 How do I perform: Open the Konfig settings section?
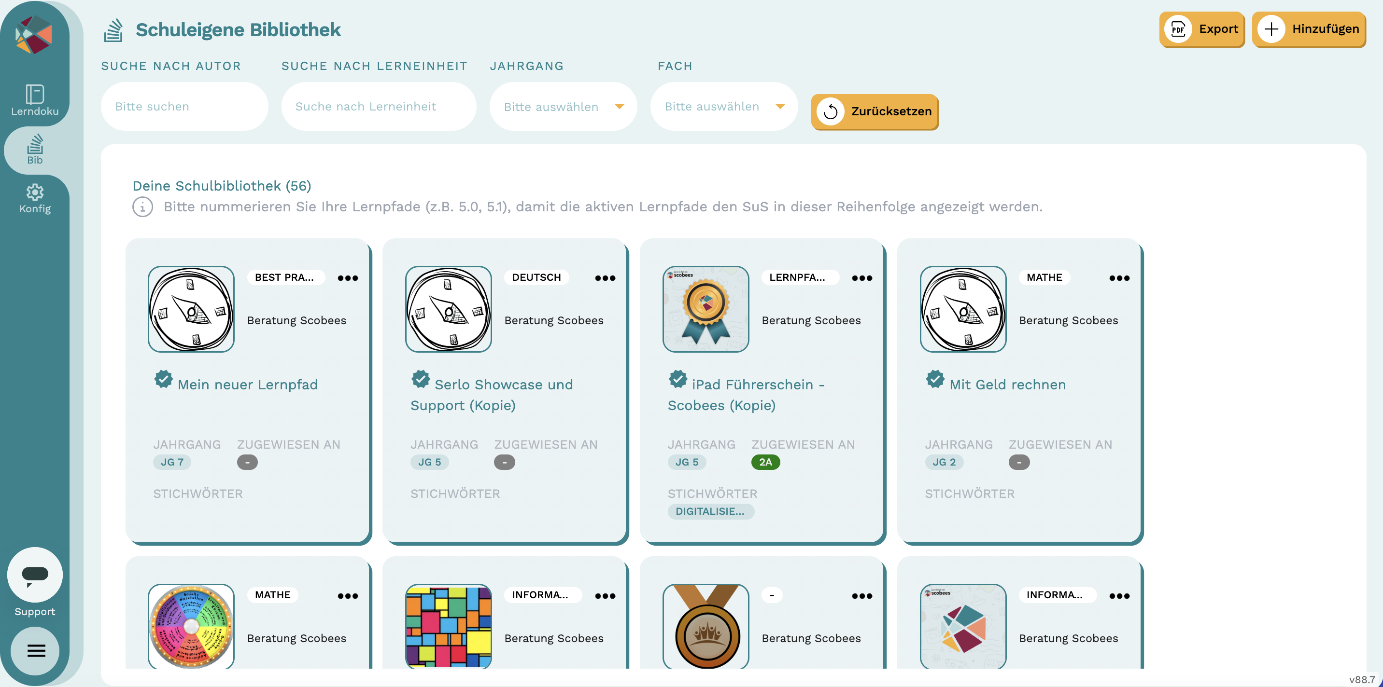[35, 198]
